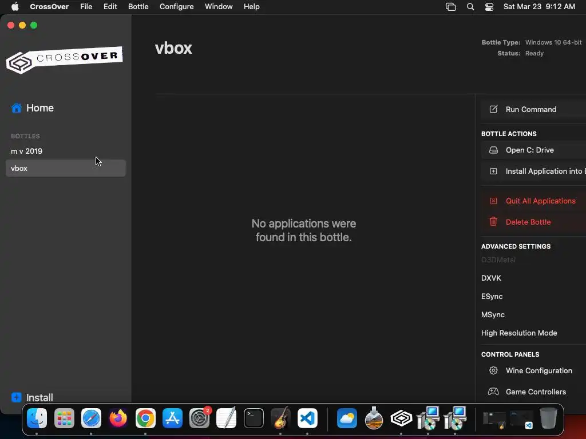Open Launchpad from the Dock
The height and width of the screenshot is (439, 586).
(x=64, y=418)
